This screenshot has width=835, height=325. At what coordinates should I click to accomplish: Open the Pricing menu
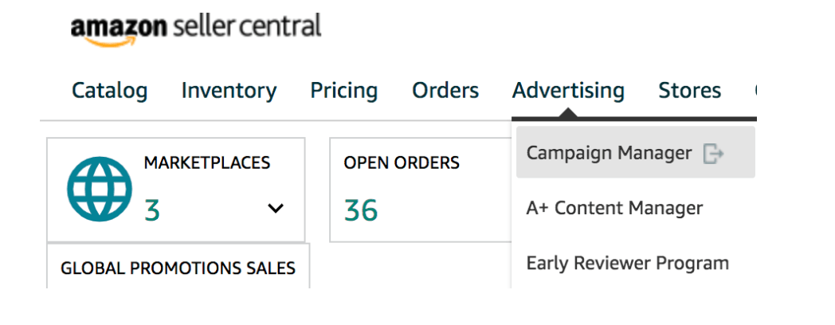pyautogui.click(x=344, y=91)
